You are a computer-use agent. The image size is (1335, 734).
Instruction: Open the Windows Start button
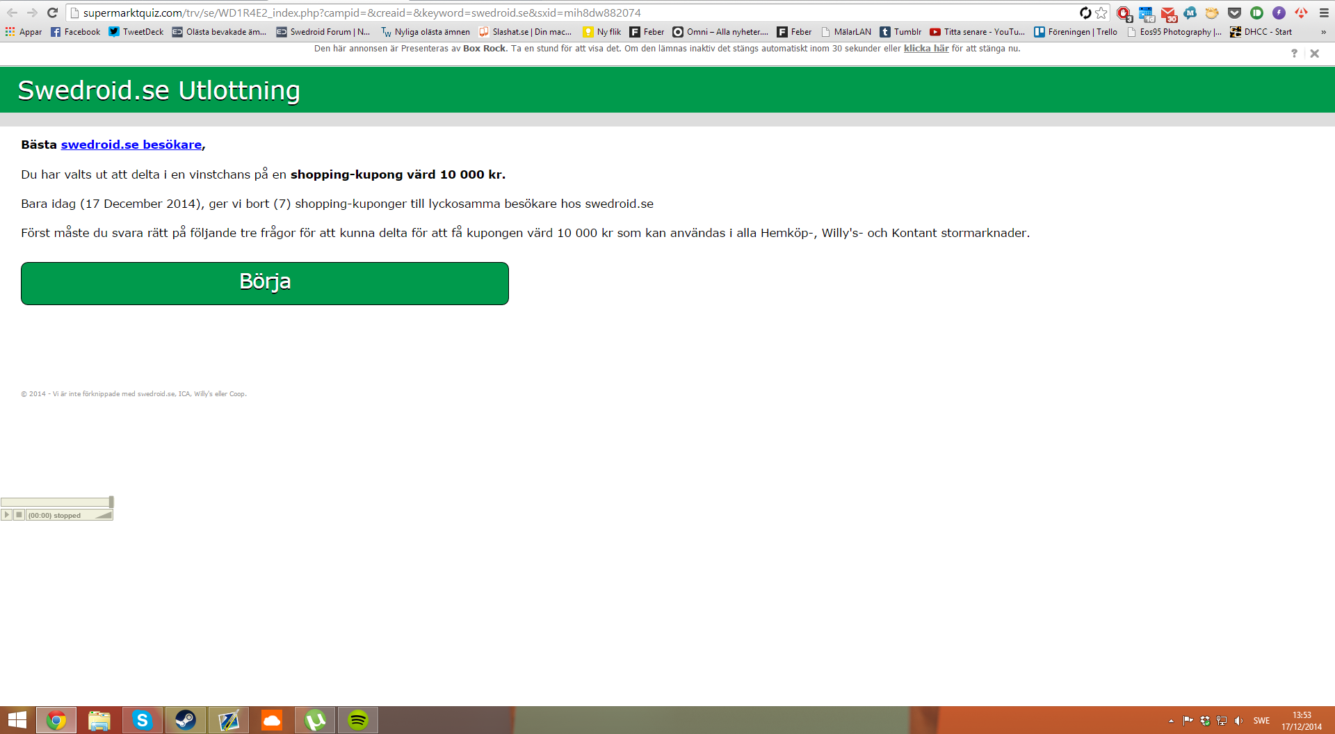pos(17,720)
